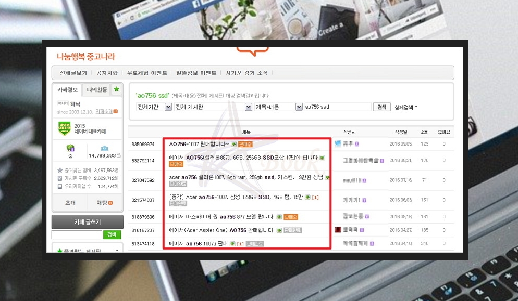
Task: Click the star icon beside 즐겨찾는 멤버
Action: pos(60,171)
